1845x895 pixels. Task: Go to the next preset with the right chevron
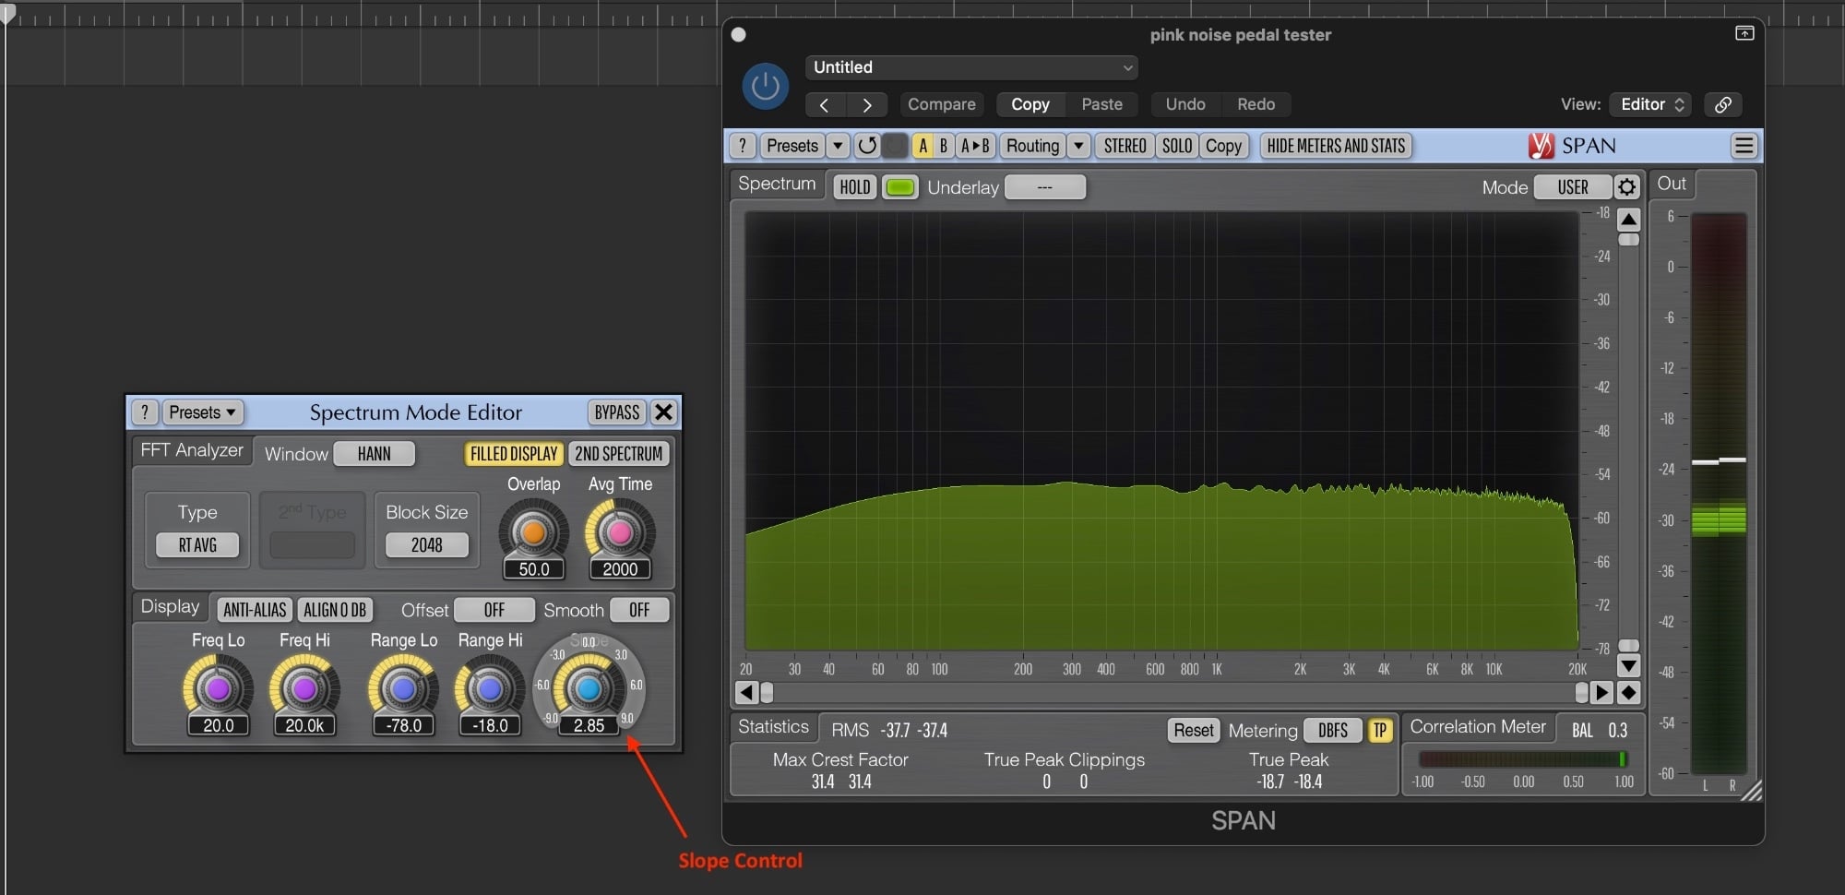[866, 104]
